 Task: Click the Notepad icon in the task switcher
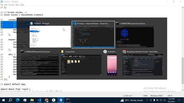[x=31, y=23]
